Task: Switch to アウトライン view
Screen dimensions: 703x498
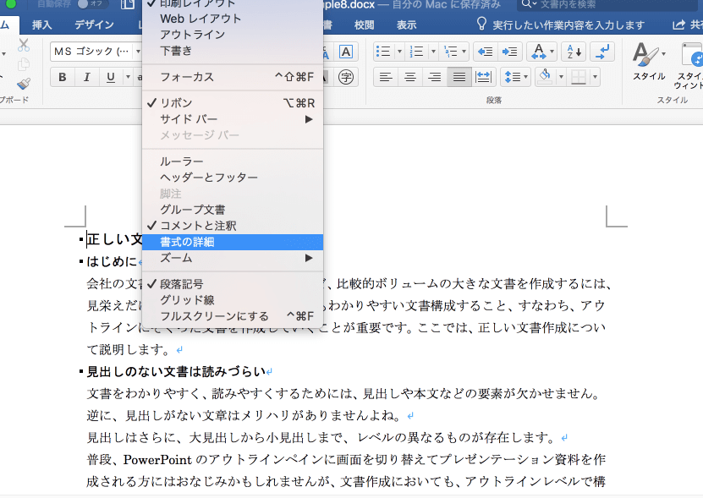Action: (x=233, y=35)
